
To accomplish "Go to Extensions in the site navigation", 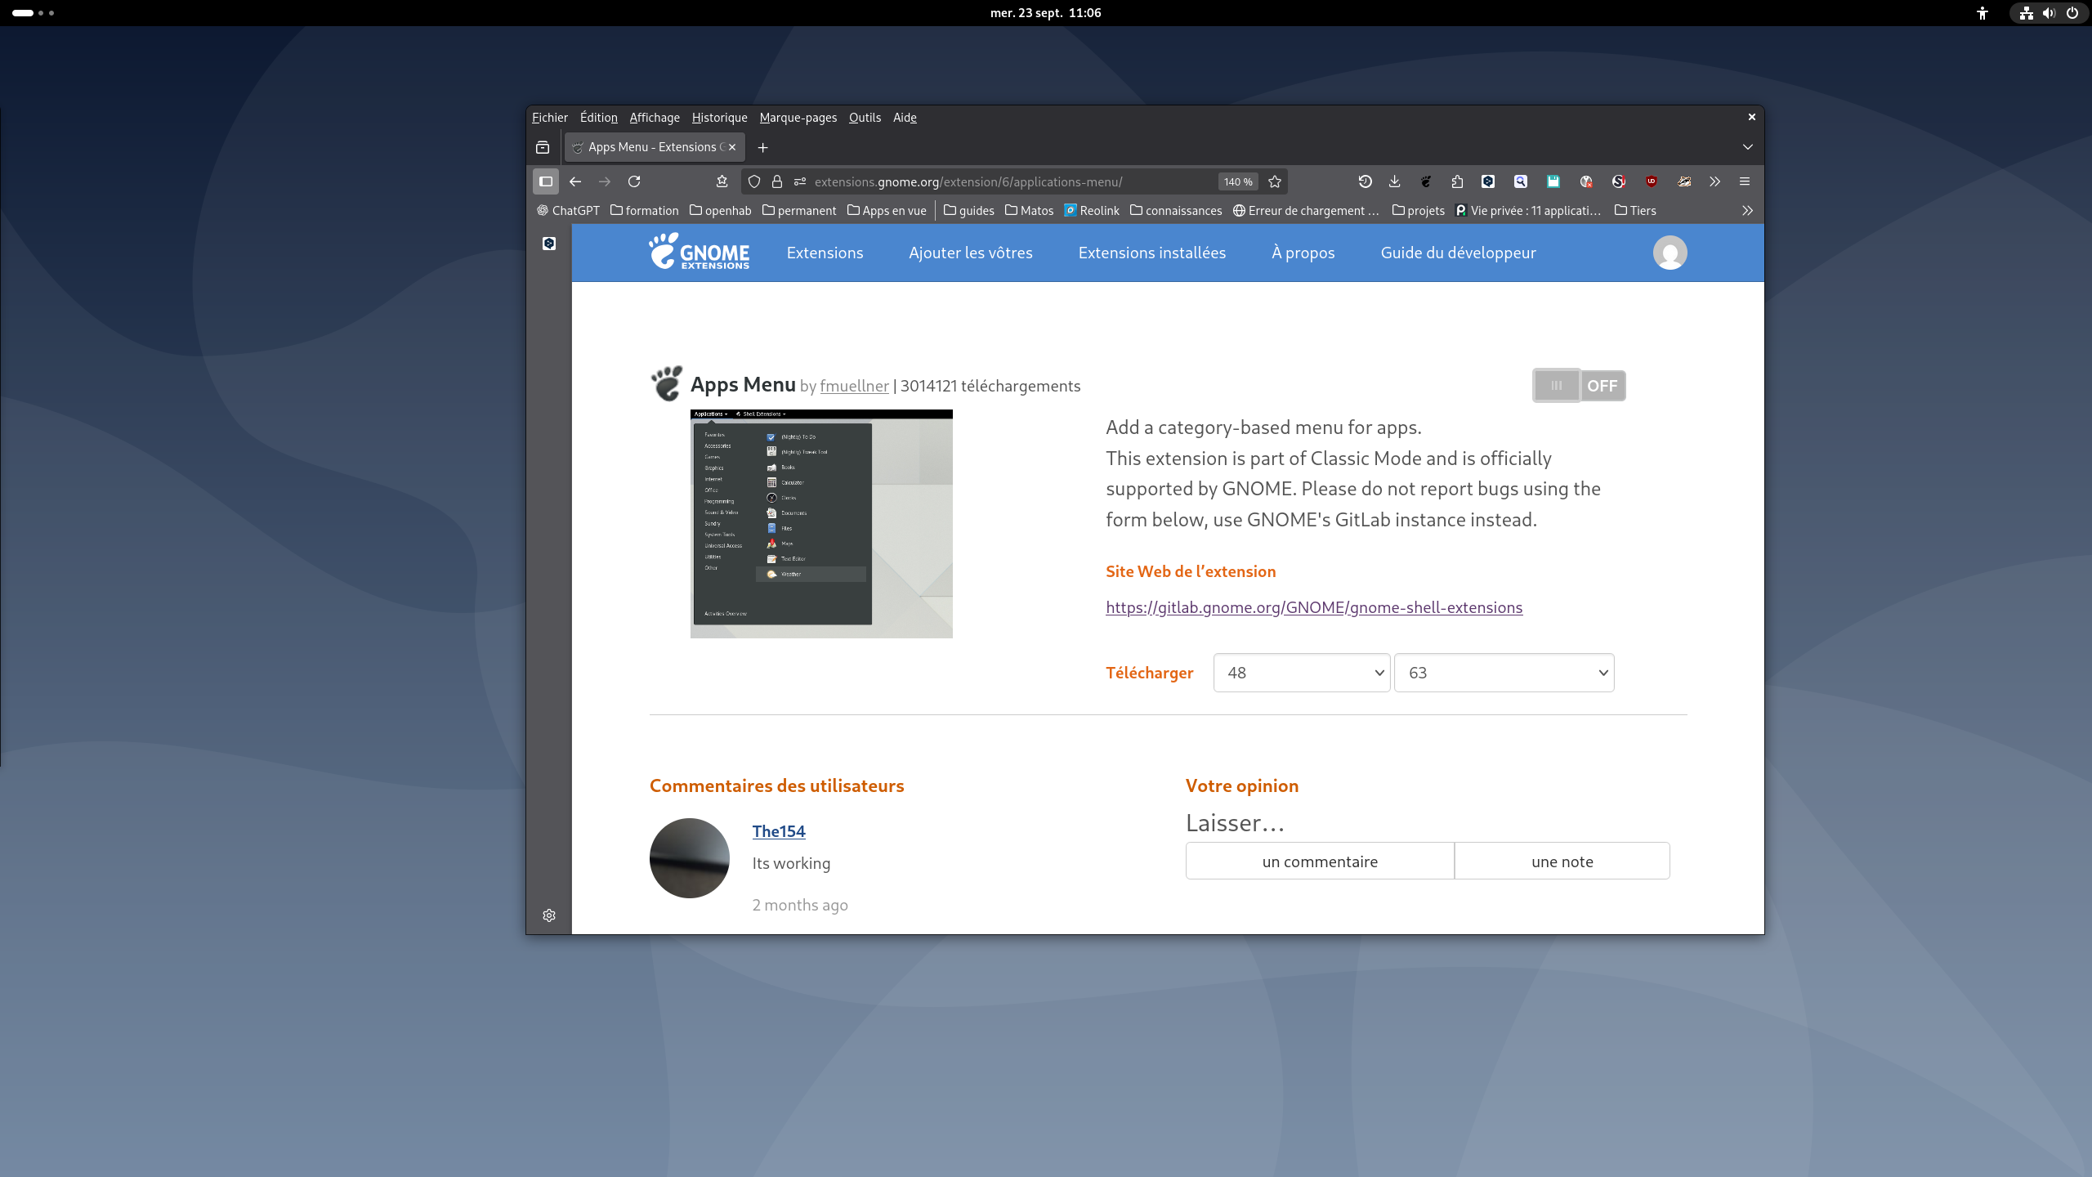I will coord(825,253).
